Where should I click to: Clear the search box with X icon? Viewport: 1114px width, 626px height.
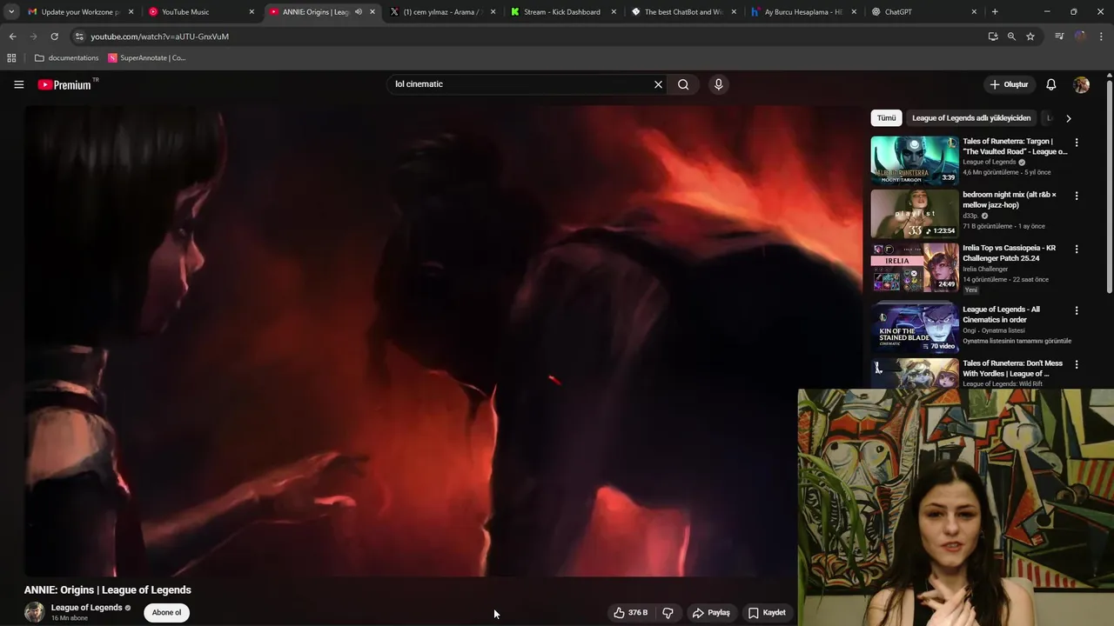(x=658, y=84)
